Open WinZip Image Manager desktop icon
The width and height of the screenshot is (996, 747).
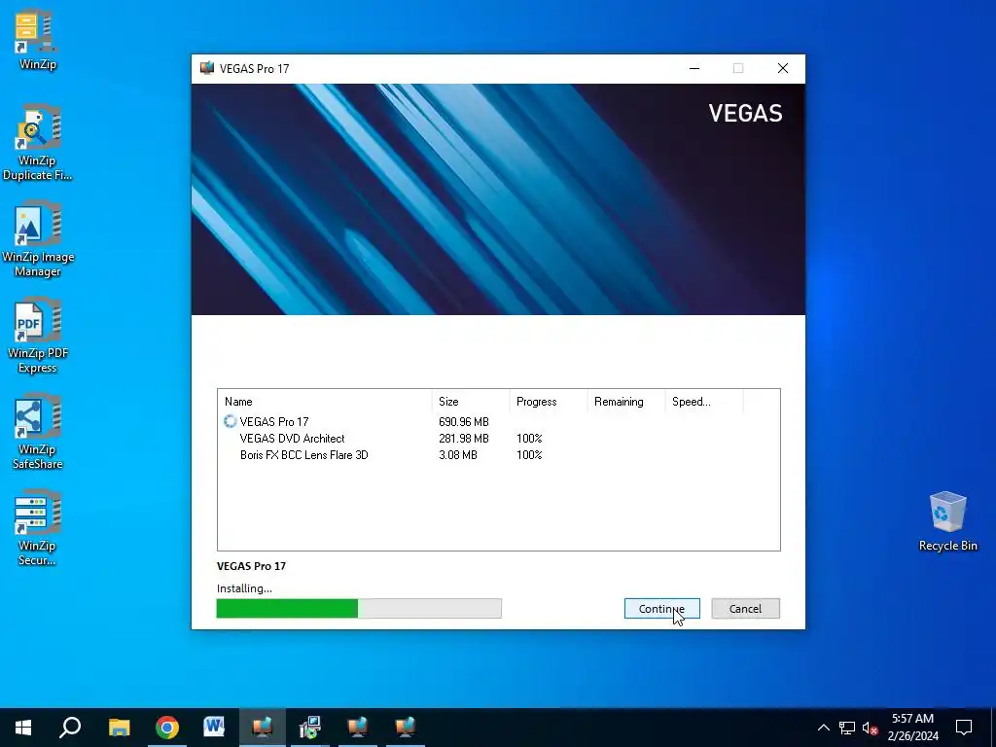coord(38,239)
